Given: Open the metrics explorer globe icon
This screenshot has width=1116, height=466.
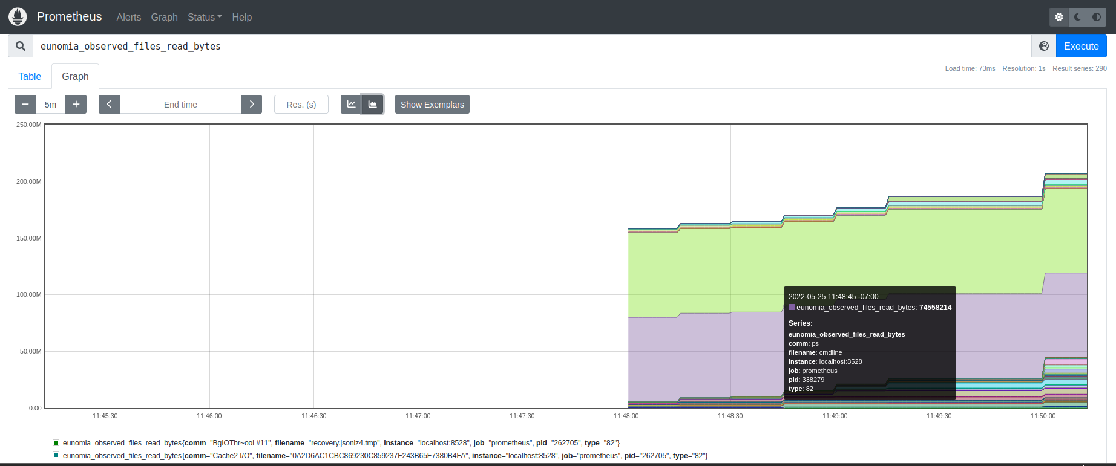Looking at the screenshot, I should [x=1044, y=46].
